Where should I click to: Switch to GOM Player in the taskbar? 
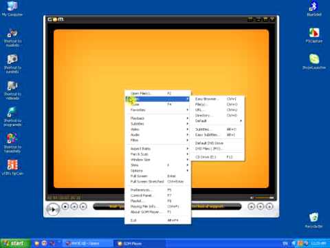(139, 243)
